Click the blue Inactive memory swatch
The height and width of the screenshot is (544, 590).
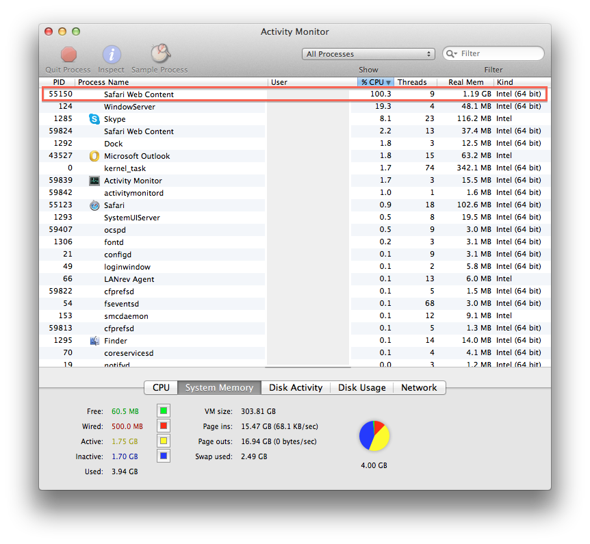click(x=164, y=456)
